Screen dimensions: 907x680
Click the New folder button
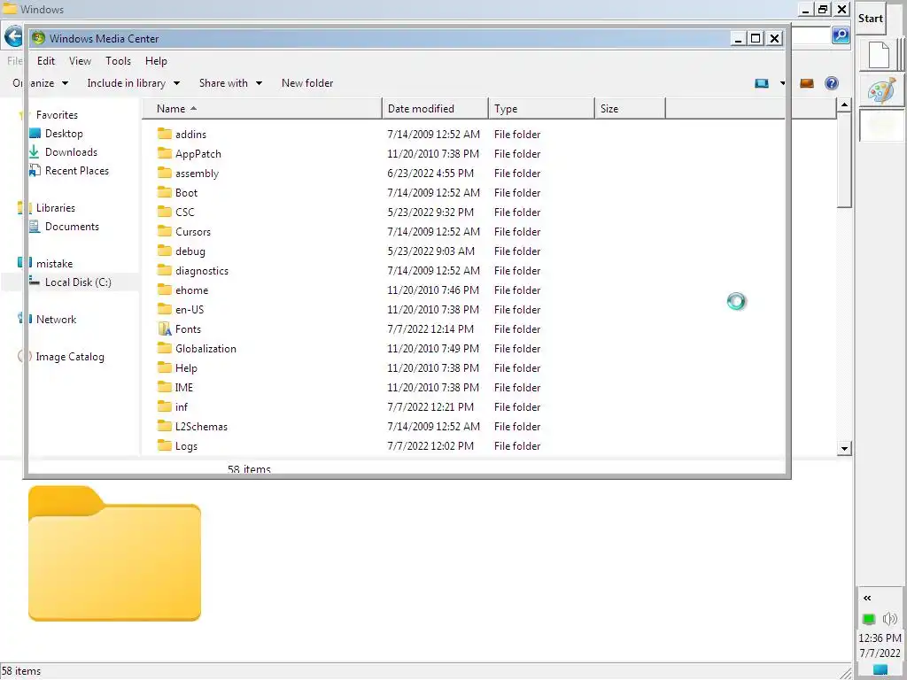click(307, 83)
